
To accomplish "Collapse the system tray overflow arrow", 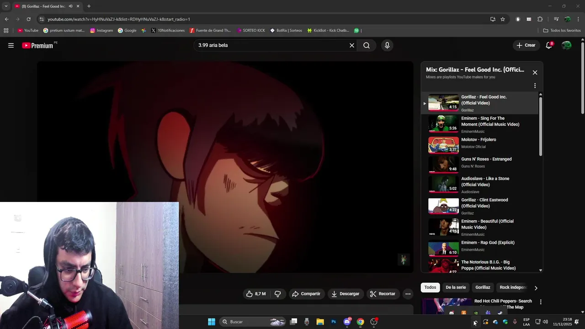I will click(x=475, y=322).
